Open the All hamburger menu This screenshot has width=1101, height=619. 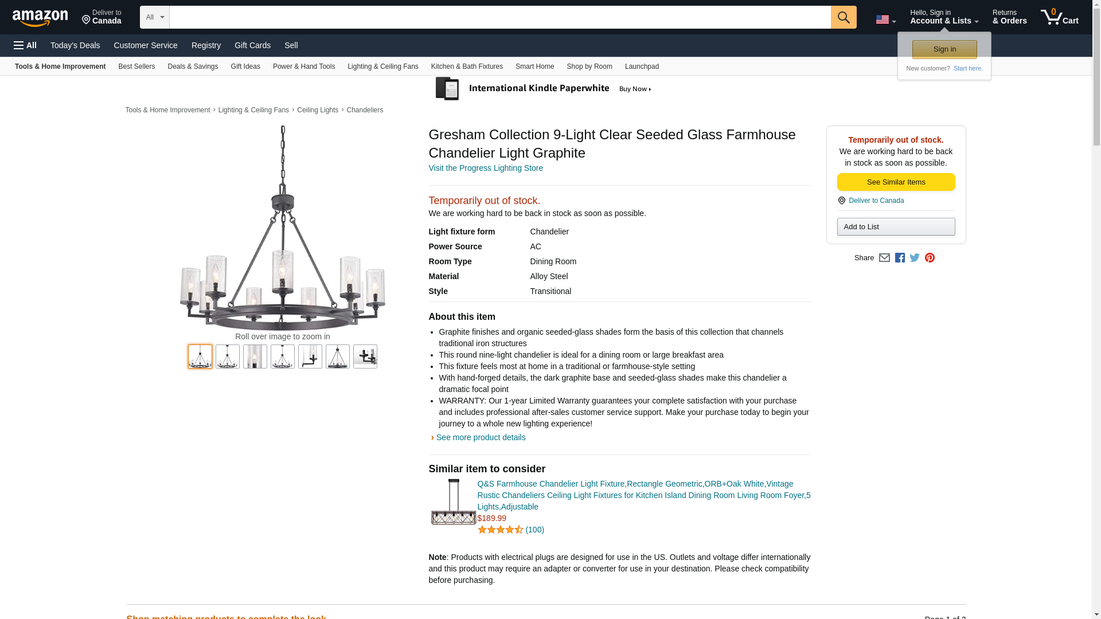[x=25, y=45]
